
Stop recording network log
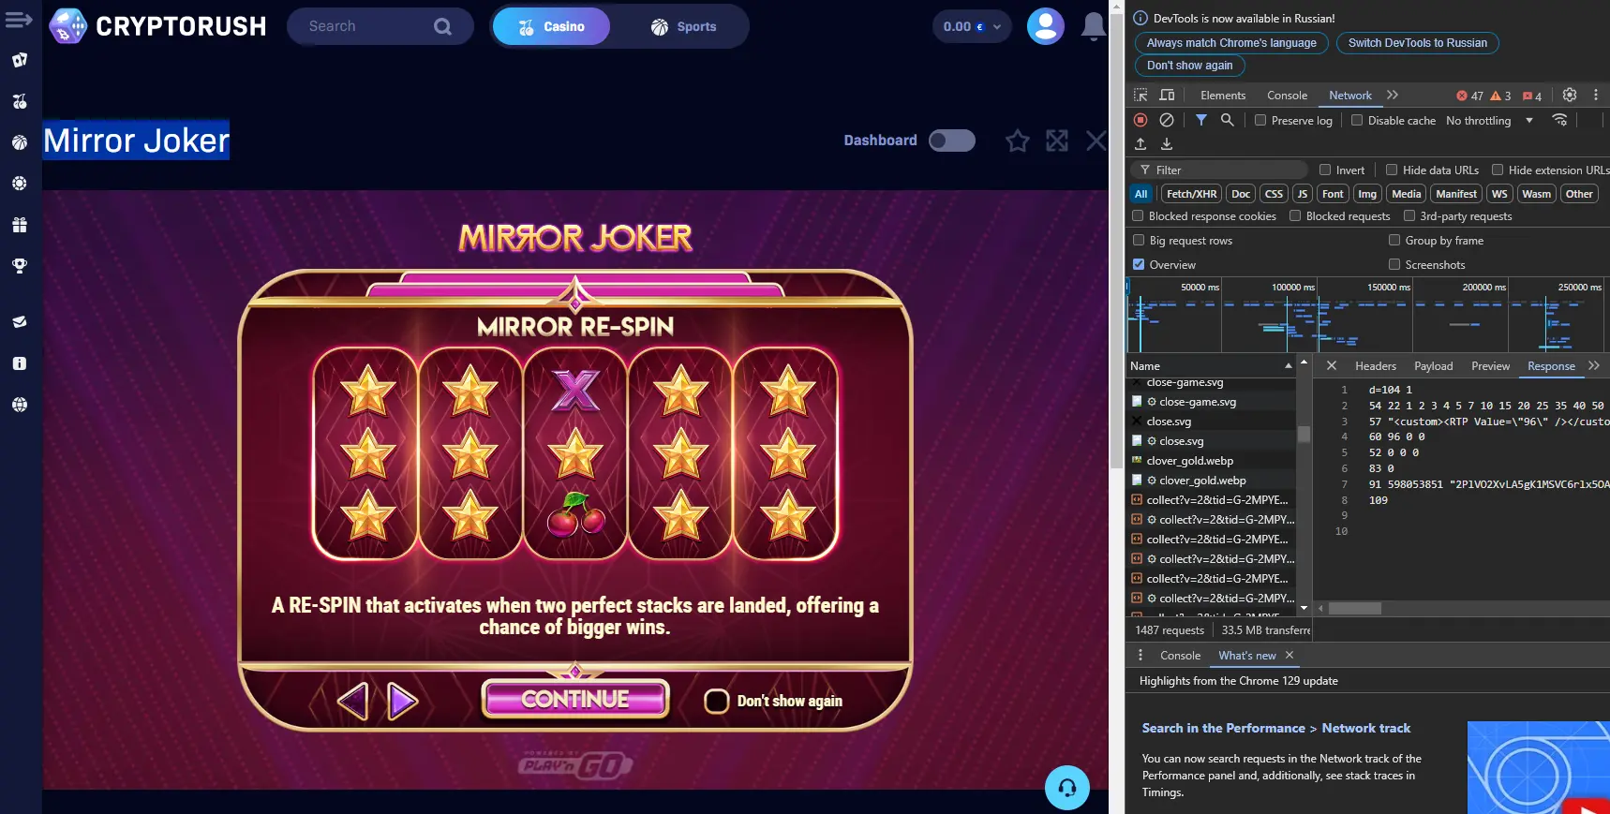tap(1140, 120)
